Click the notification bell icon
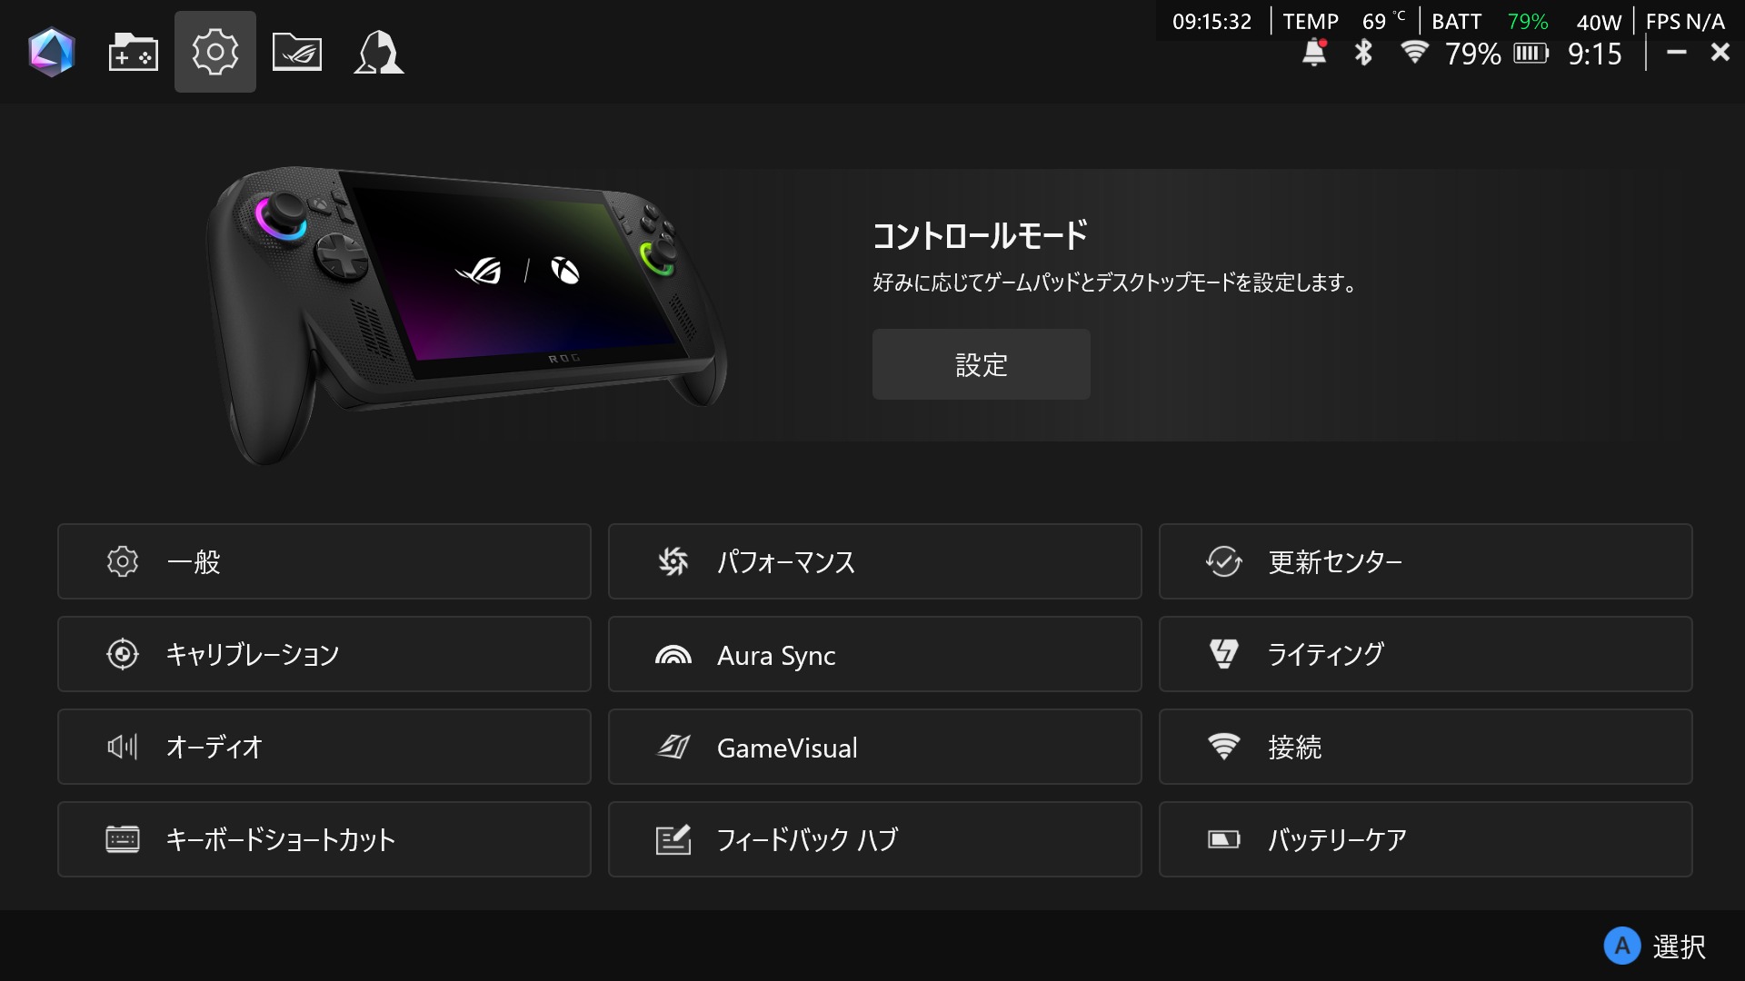1745x981 pixels. coord(1314,53)
